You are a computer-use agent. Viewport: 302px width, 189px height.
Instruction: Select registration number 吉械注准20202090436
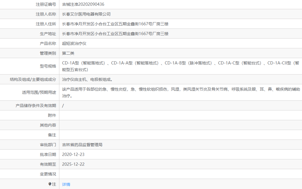83,4
